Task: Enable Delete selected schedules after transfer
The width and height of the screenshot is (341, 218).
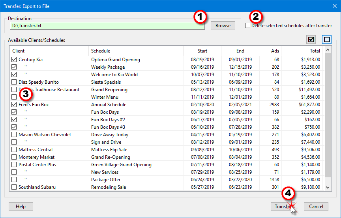Action: [247, 25]
